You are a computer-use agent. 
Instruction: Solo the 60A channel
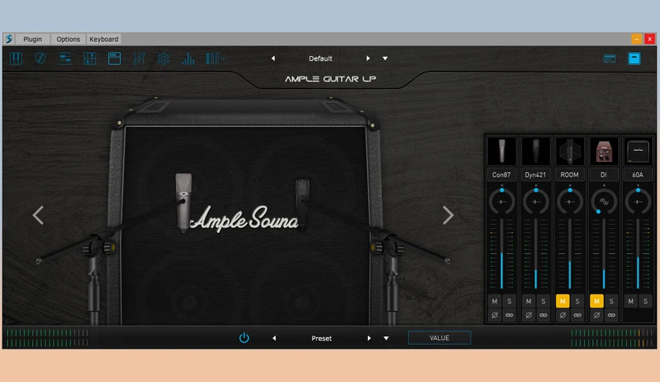(645, 301)
